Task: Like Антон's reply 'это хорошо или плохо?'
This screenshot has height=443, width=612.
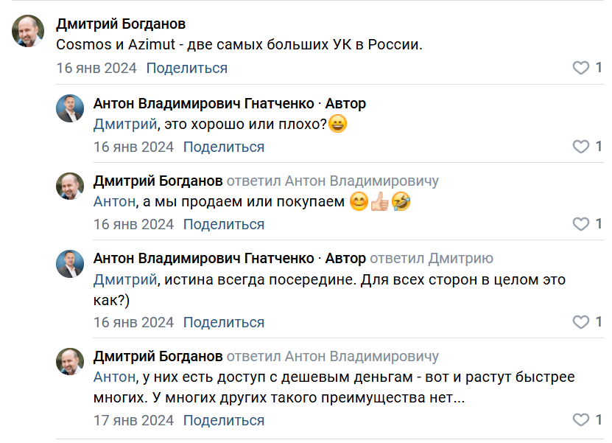Action: coord(581,147)
